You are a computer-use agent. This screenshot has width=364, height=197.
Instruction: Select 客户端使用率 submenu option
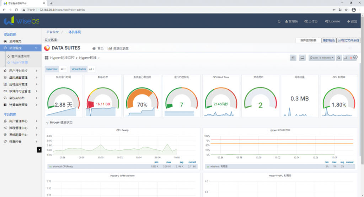20,56
